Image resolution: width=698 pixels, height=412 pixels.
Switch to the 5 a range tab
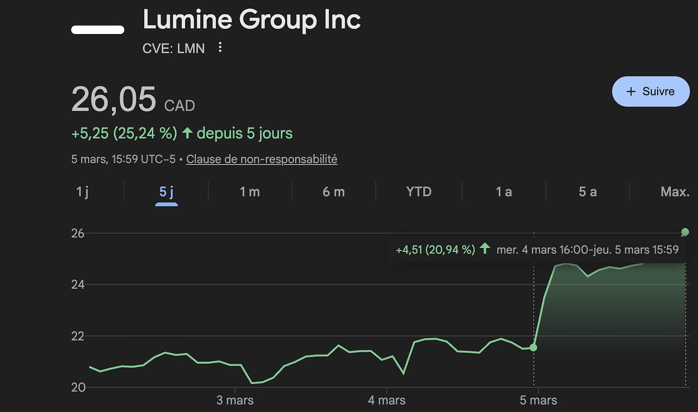pyautogui.click(x=587, y=192)
